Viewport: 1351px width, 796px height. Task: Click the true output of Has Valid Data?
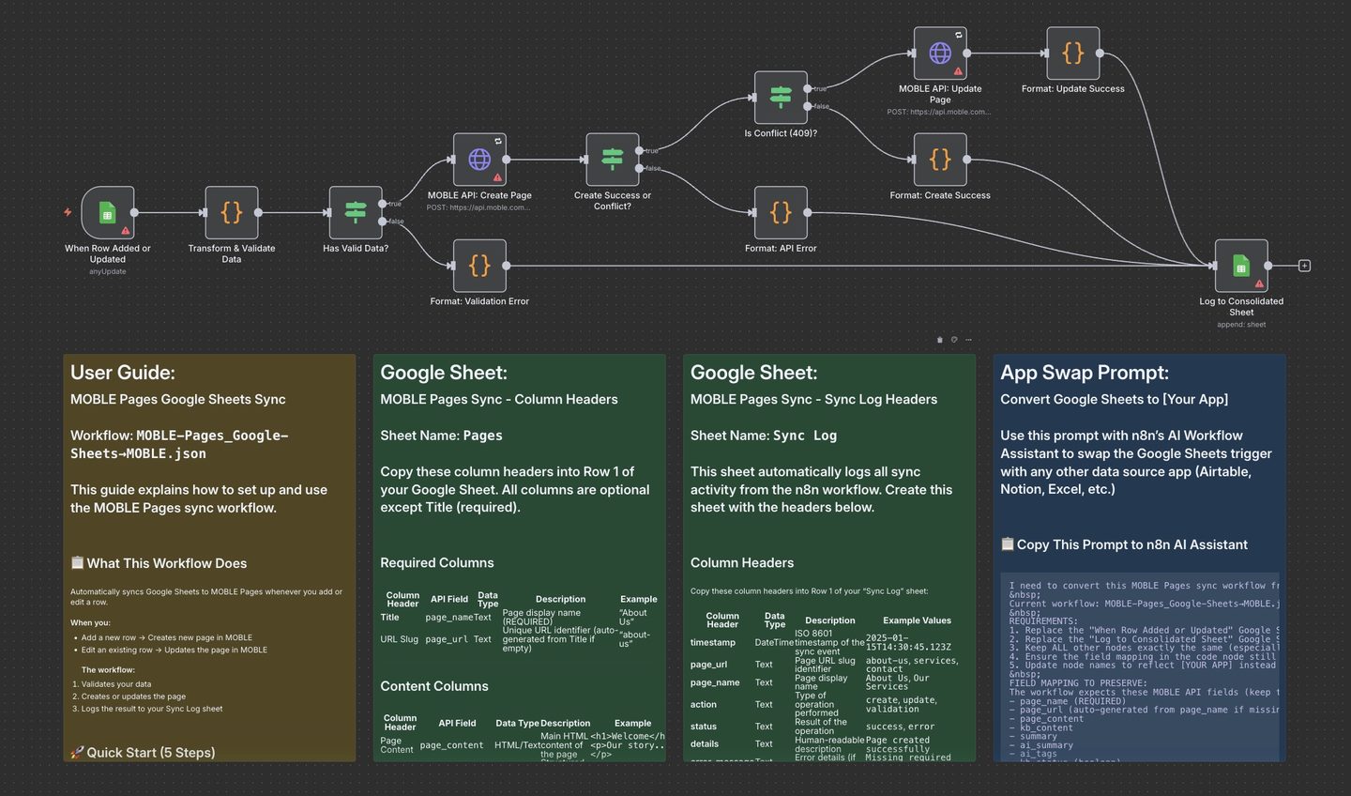[x=383, y=204]
